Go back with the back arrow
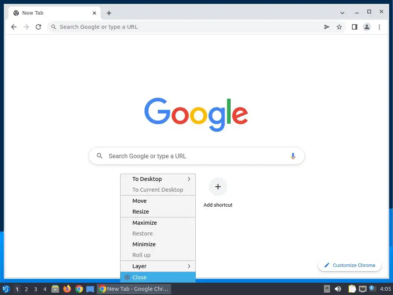 coord(14,27)
